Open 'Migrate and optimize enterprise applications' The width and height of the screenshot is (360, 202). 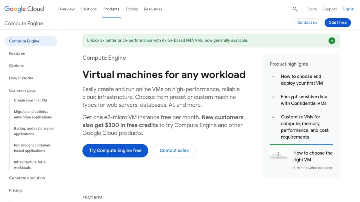(x=33, y=114)
